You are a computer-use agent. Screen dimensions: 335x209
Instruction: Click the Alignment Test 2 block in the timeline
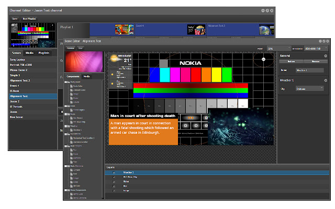click(240, 29)
